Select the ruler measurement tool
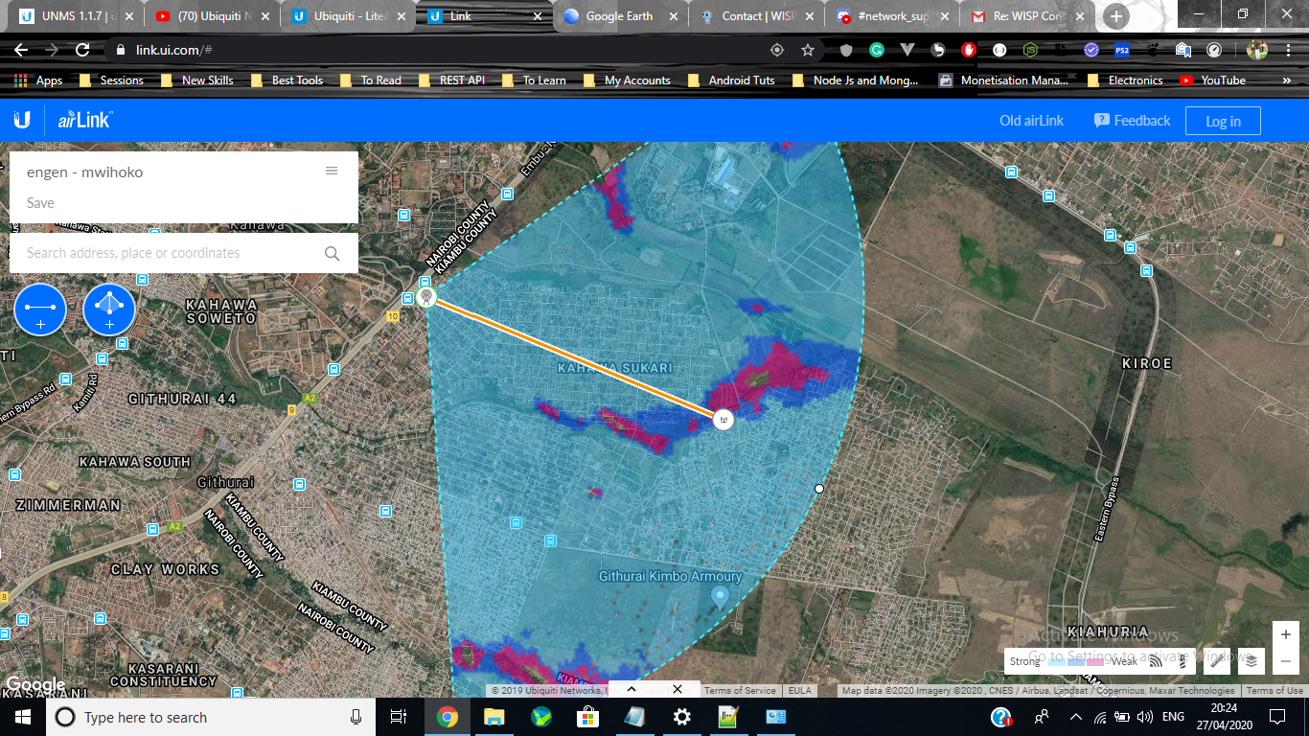The height and width of the screenshot is (736, 1309). click(1219, 660)
